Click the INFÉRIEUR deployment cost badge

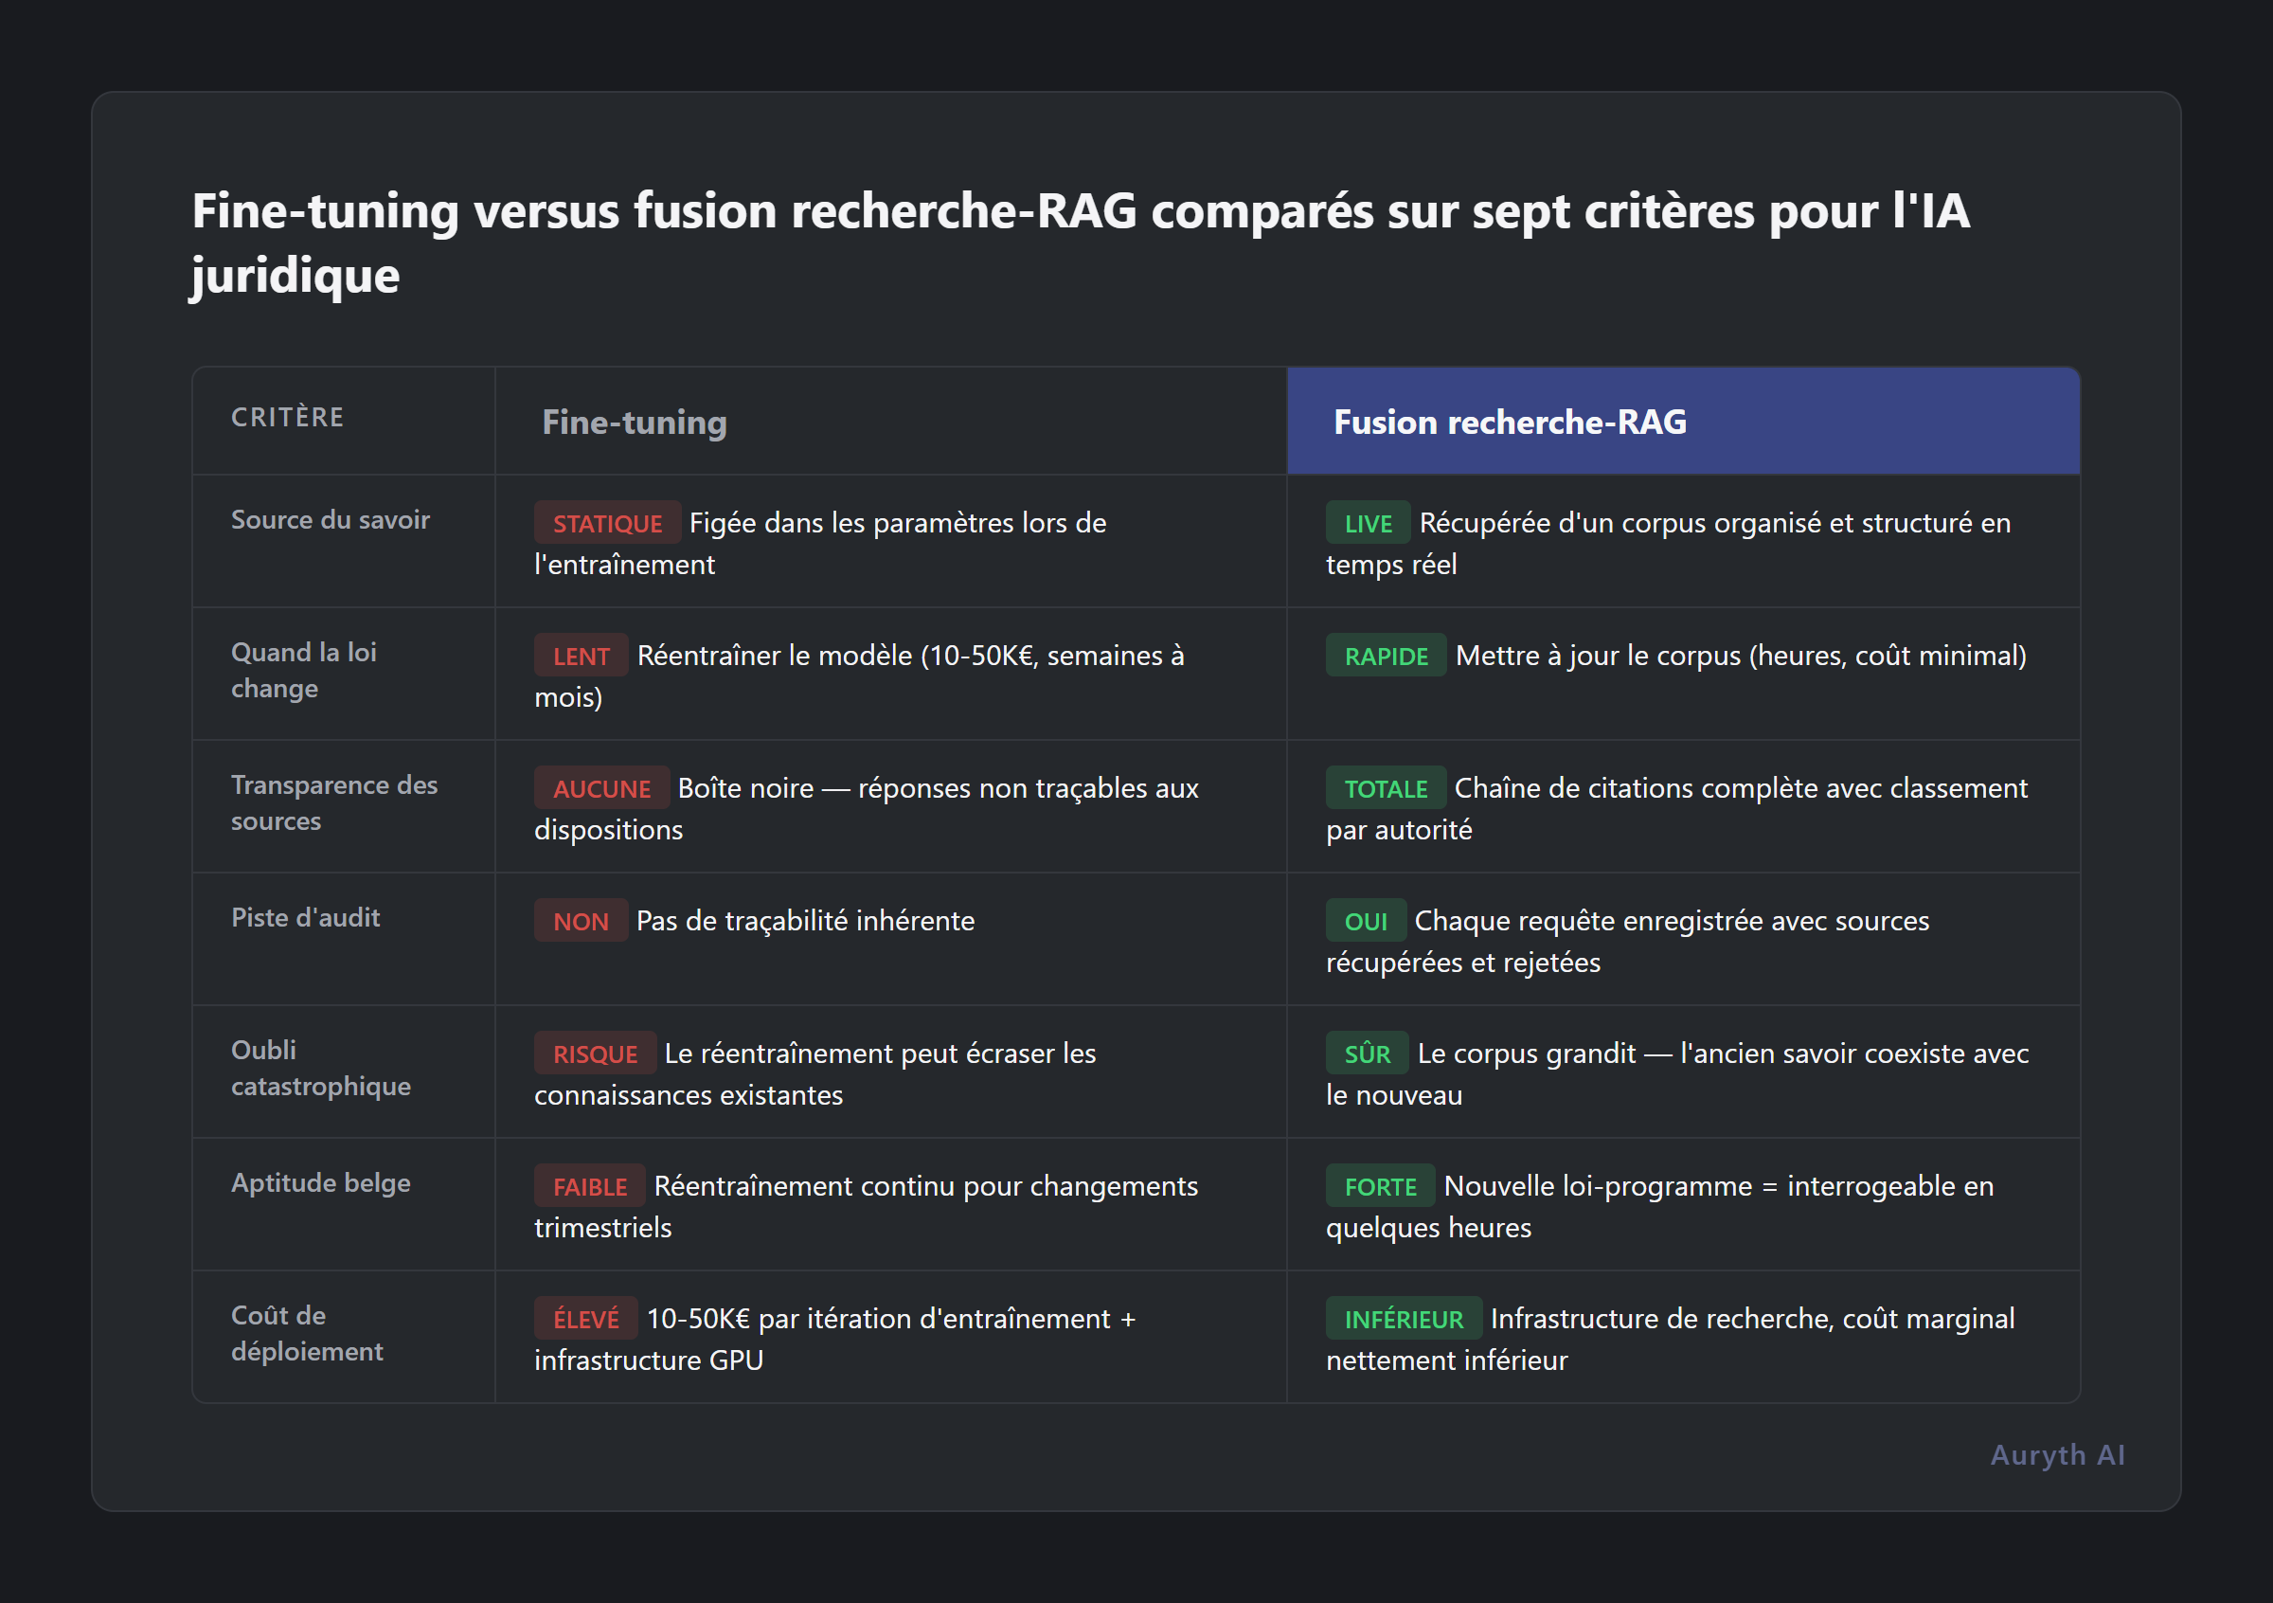click(1404, 1318)
